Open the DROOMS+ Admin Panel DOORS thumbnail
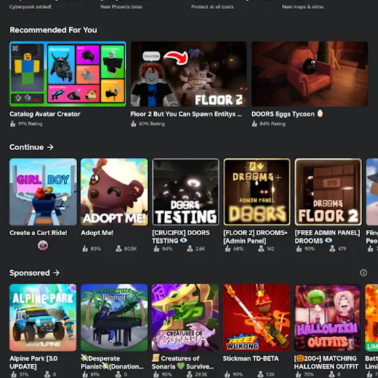378x378 pixels. coord(256,192)
